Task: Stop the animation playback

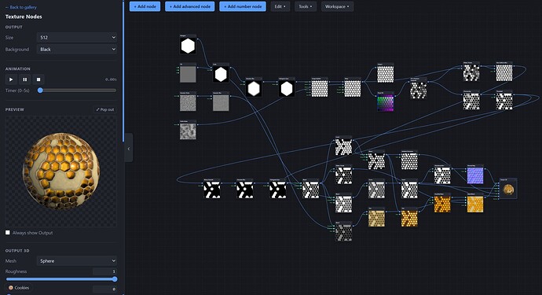Action: click(x=38, y=79)
